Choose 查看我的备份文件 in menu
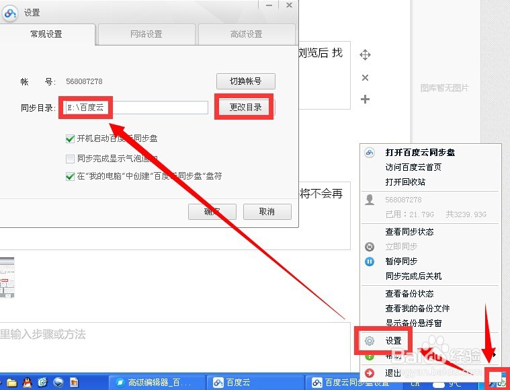The image size is (510, 390). coord(418,308)
